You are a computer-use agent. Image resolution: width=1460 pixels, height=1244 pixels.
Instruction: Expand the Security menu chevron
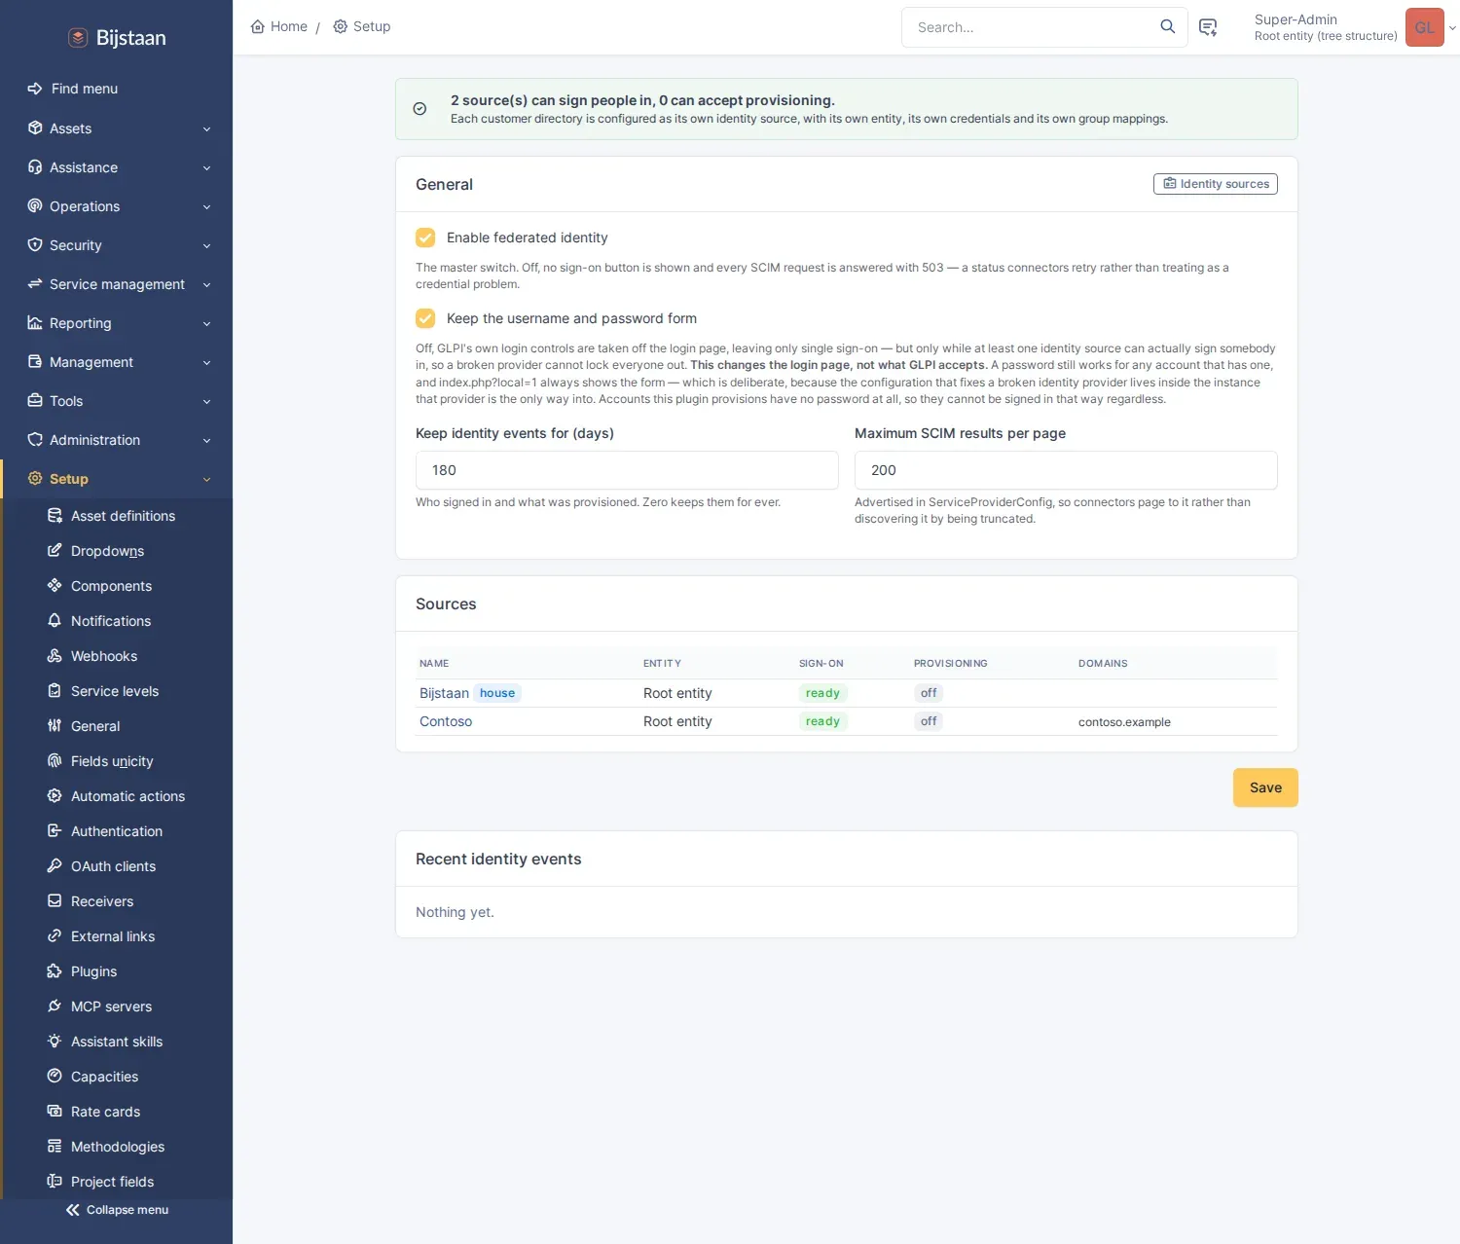206,245
